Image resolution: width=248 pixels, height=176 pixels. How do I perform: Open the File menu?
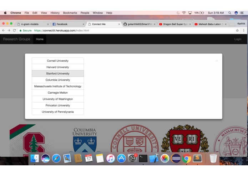click(x=27, y=13)
